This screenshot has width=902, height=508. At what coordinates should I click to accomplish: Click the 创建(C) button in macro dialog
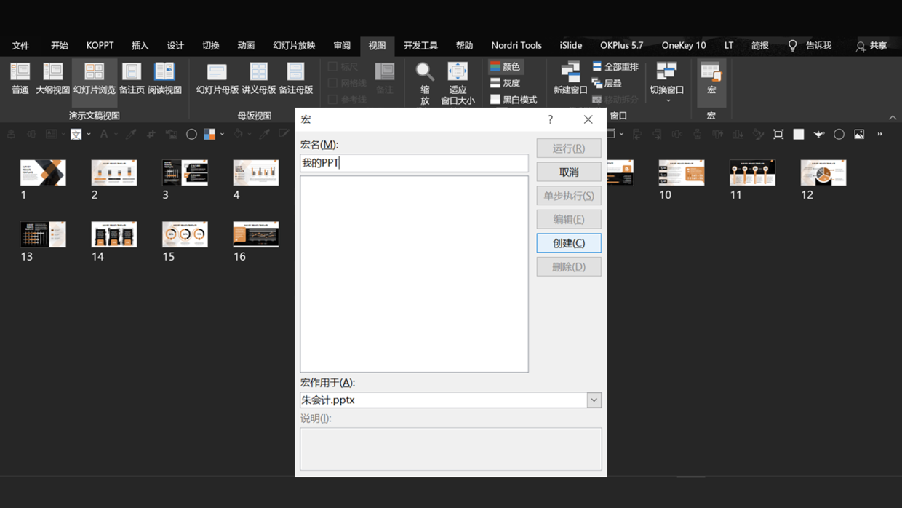point(569,243)
